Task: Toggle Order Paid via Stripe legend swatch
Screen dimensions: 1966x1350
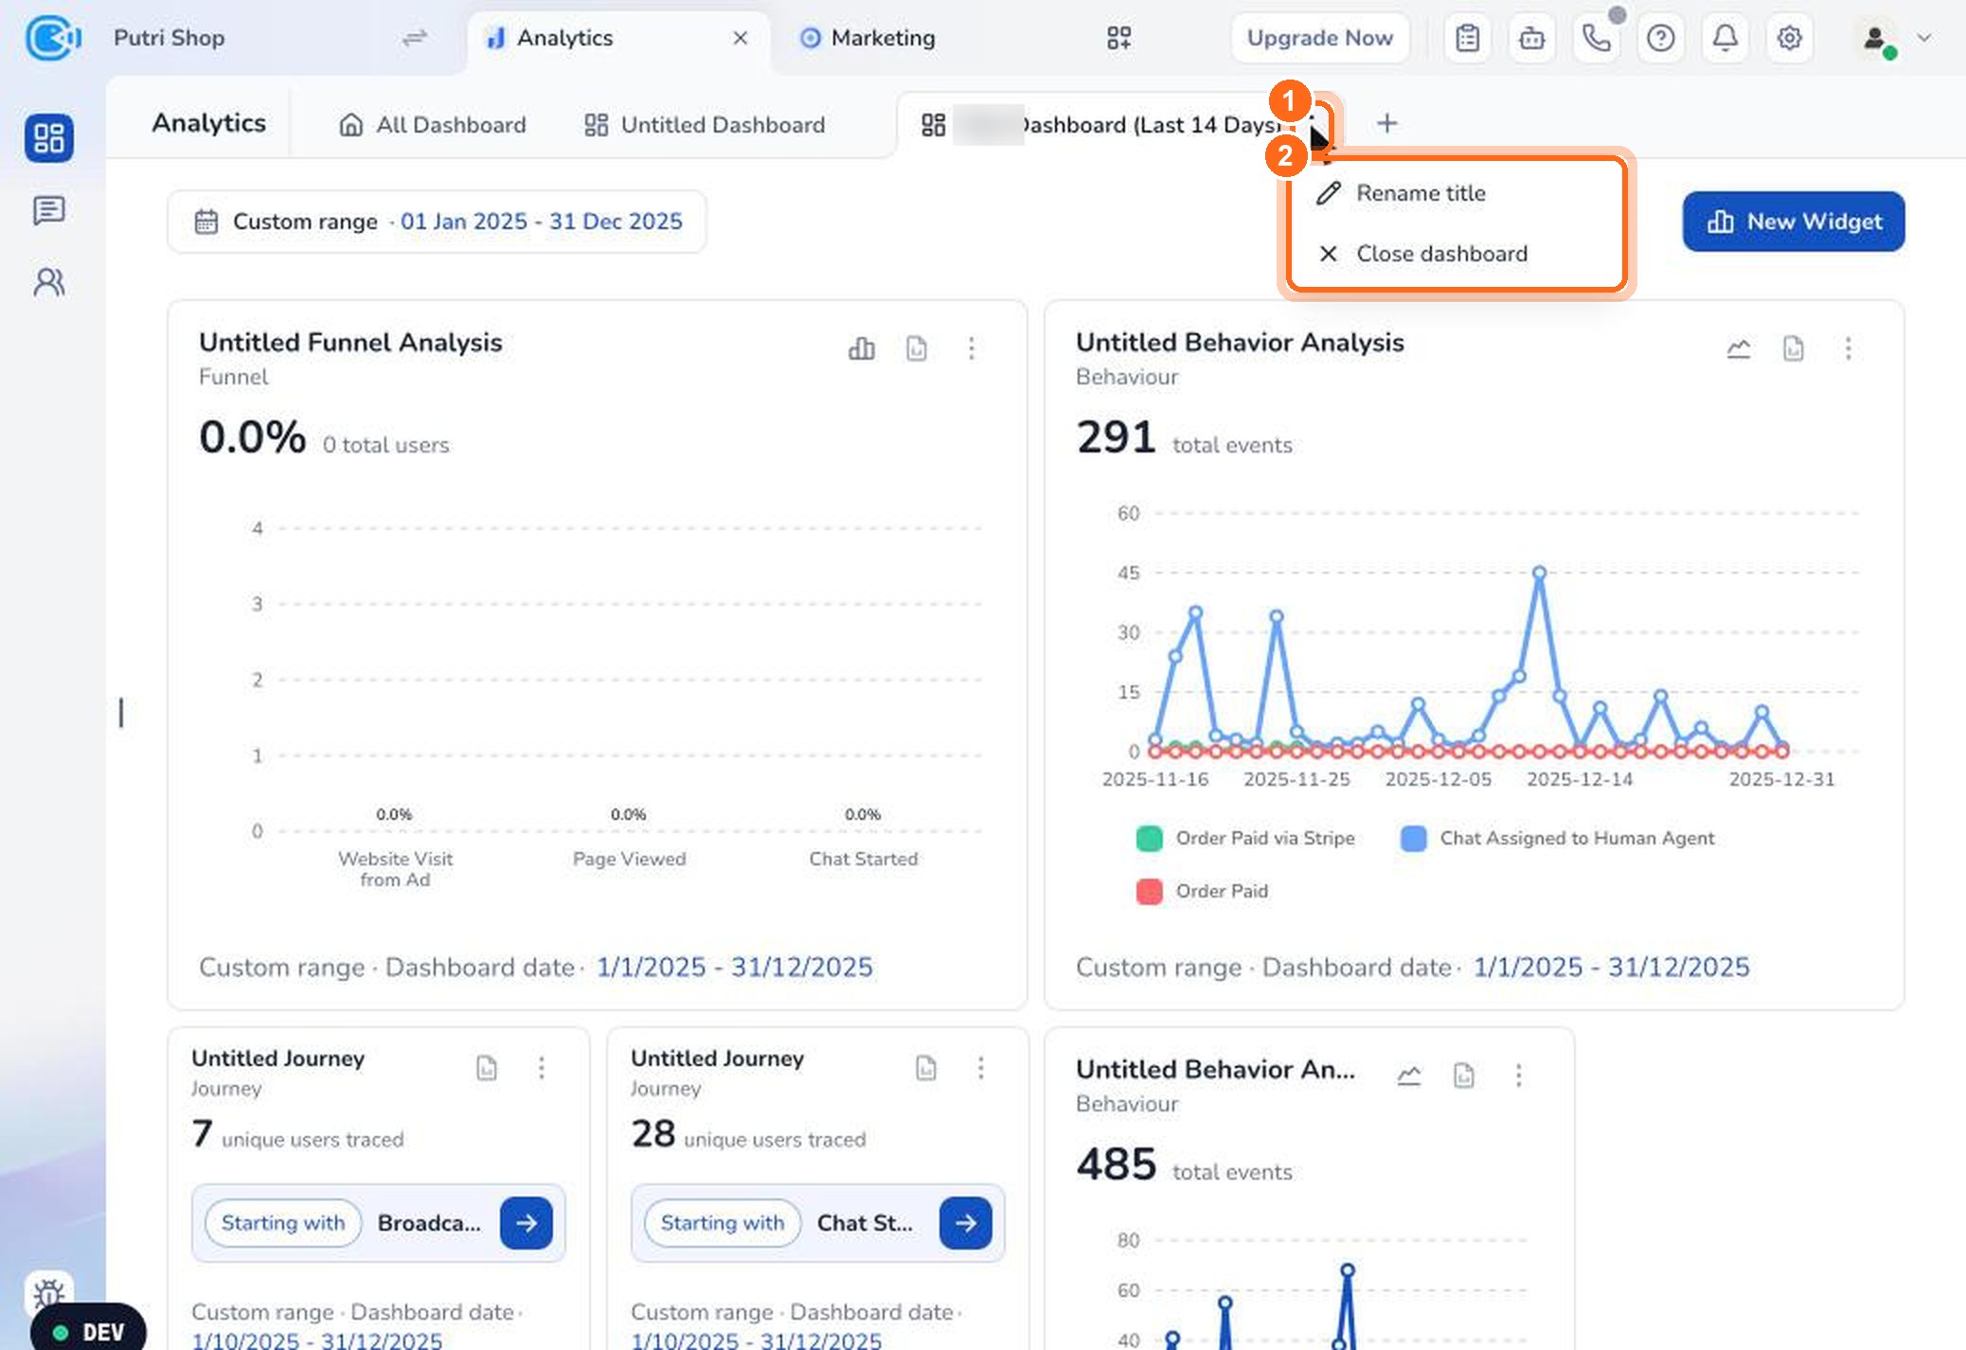Action: click(x=1150, y=839)
